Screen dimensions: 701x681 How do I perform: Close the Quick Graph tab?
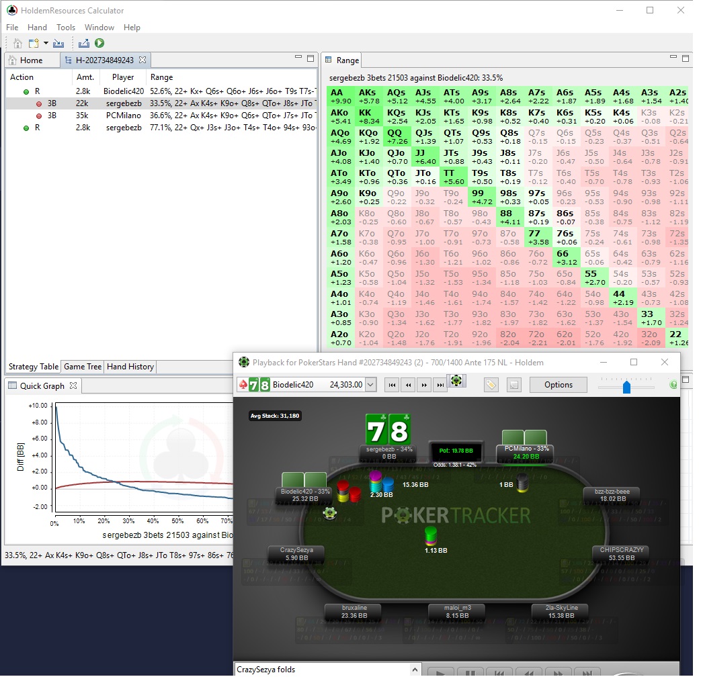73,385
